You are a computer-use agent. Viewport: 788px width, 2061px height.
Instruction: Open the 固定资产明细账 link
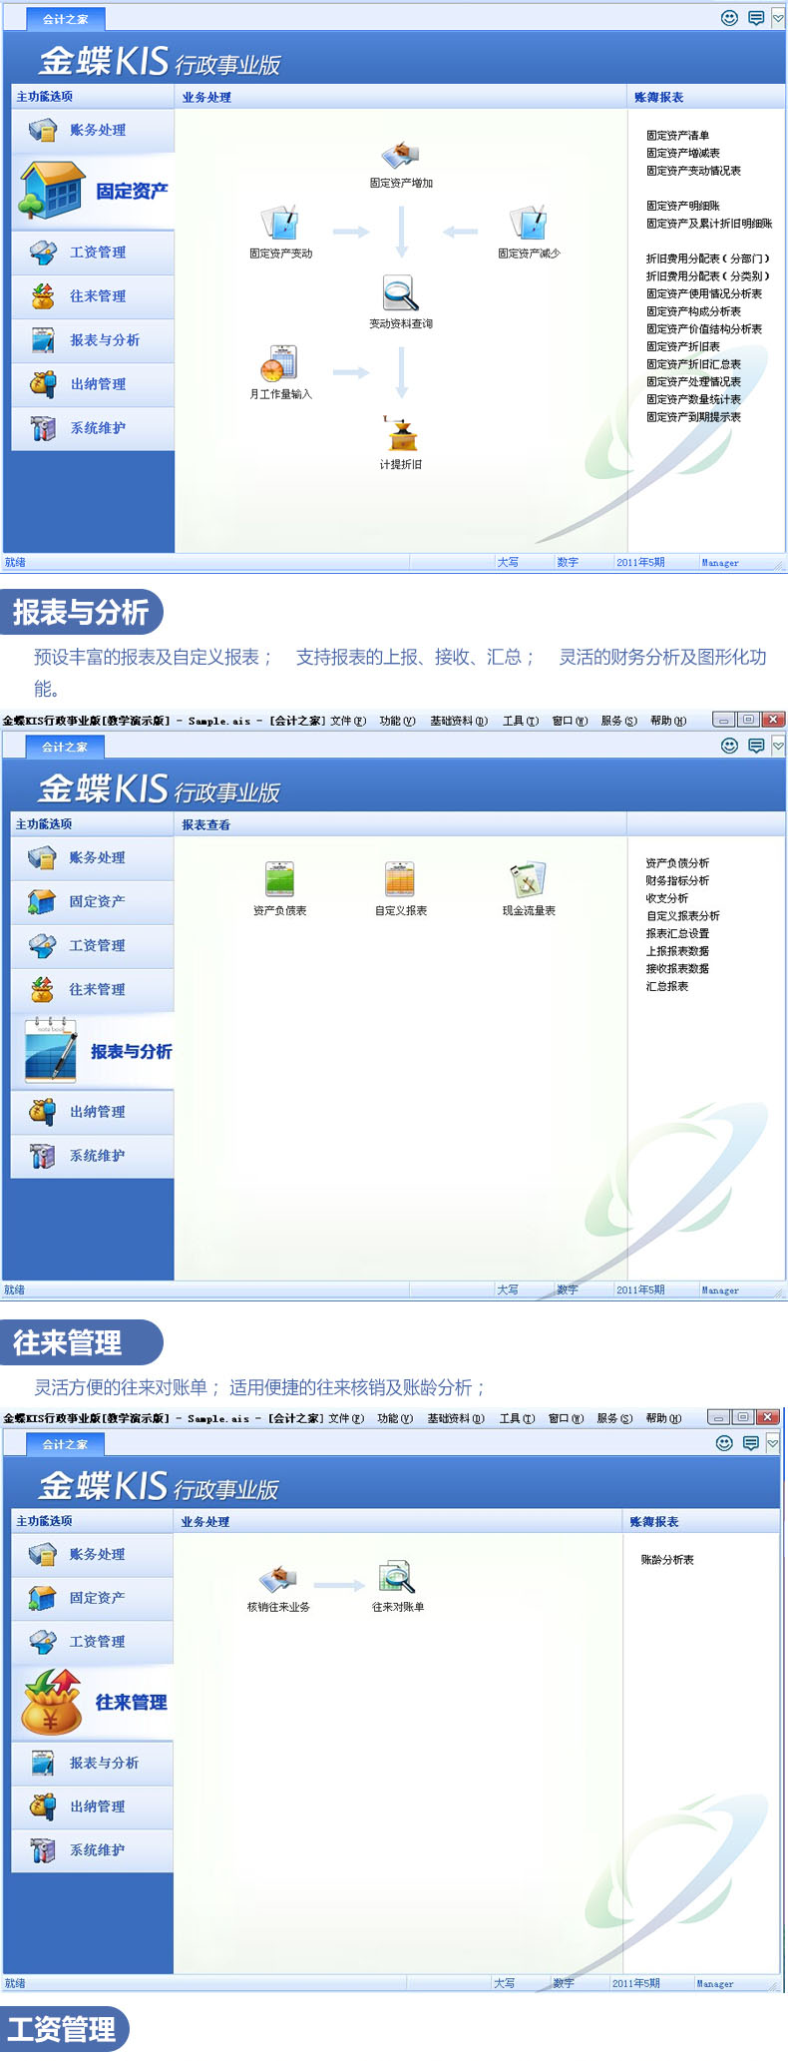point(682,206)
